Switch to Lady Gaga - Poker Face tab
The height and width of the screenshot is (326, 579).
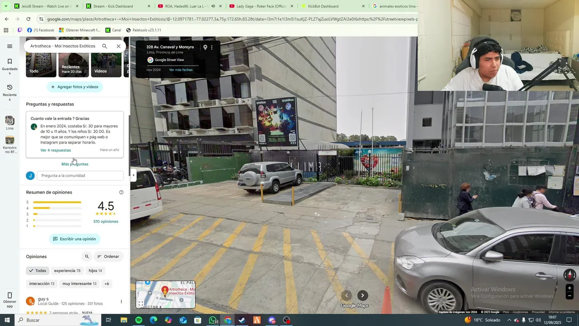[261, 6]
